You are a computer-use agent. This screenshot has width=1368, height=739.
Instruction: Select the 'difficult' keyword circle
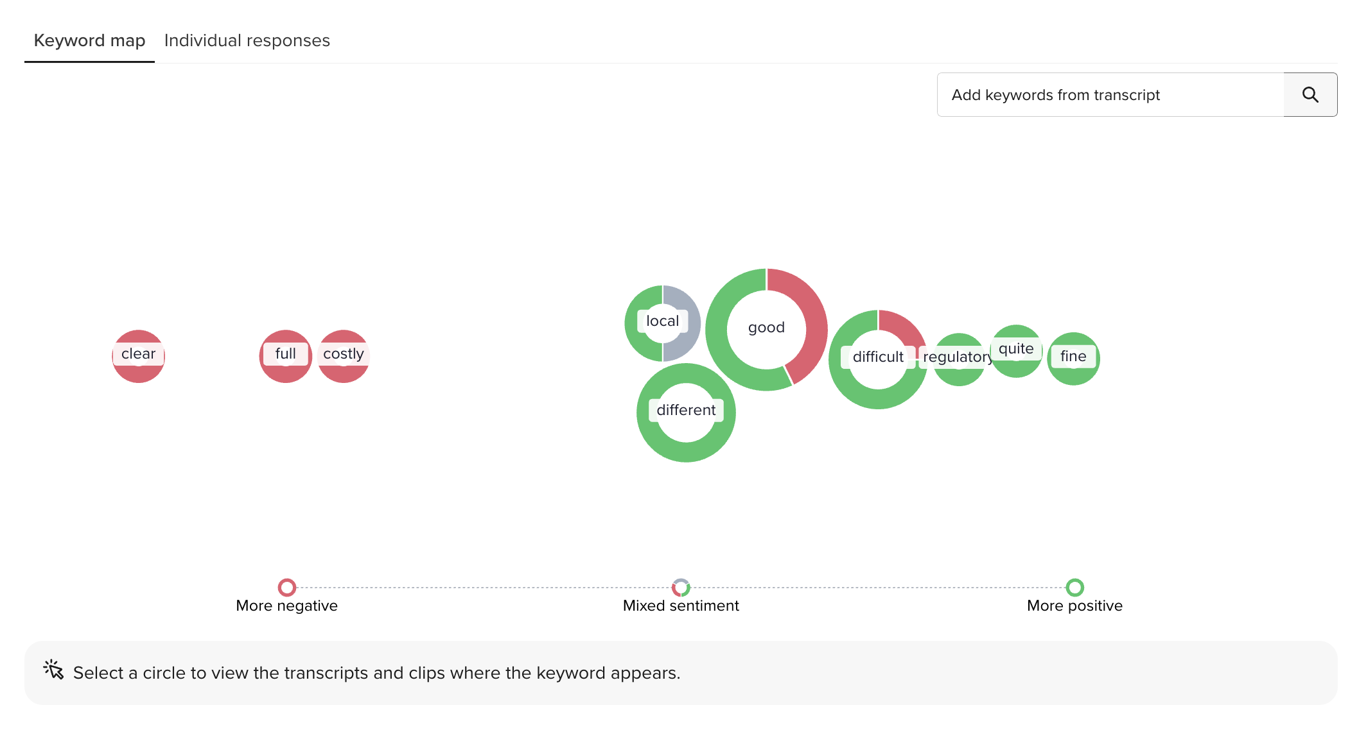(x=877, y=357)
